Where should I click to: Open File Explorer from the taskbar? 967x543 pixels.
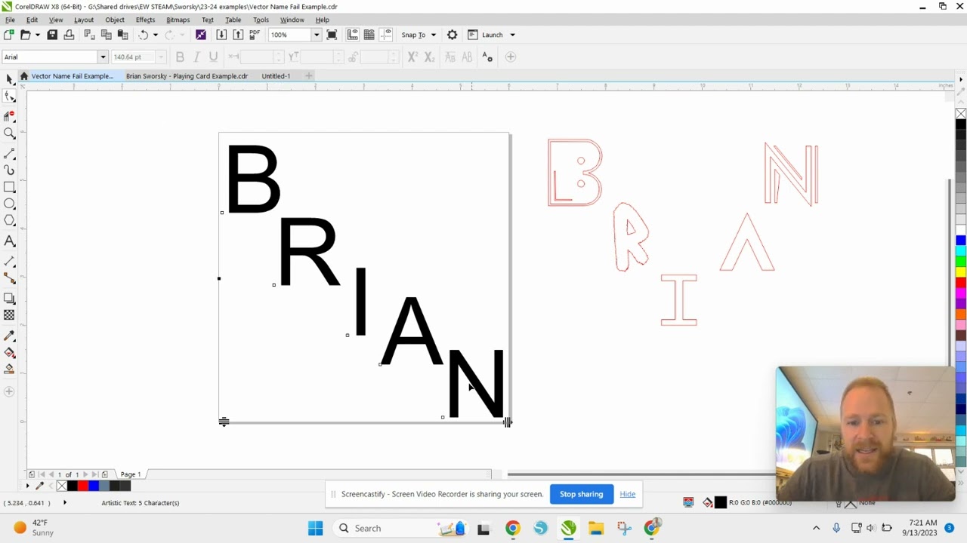point(596,528)
